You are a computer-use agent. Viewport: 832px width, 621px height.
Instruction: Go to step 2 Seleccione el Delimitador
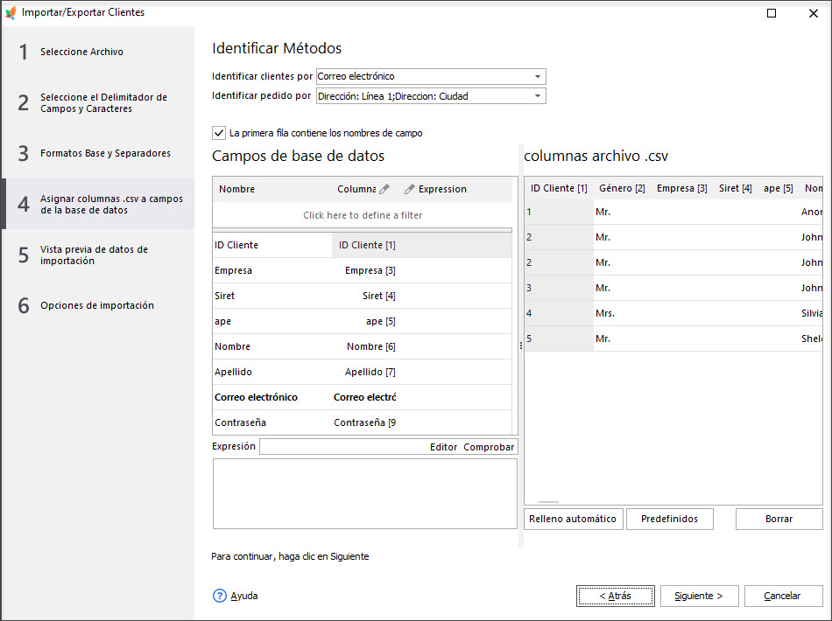pos(97,103)
